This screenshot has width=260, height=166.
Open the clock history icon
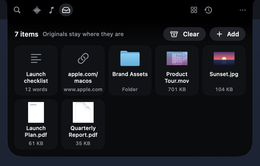(x=208, y=10)
